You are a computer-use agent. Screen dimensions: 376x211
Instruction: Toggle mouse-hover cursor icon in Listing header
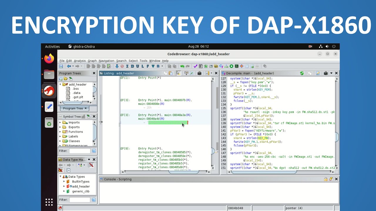coord(178,73)
